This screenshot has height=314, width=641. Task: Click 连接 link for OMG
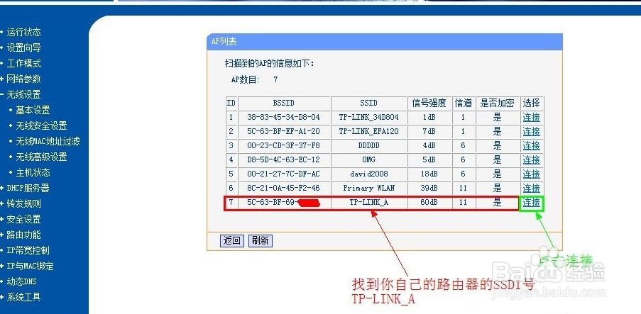pyautogui.click(x=532, y=159)
